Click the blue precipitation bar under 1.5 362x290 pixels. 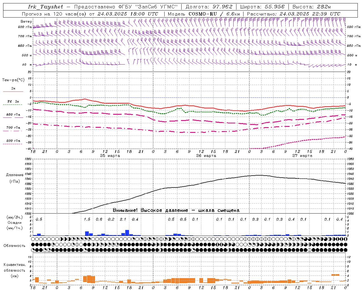pyautogui.click(x=87, y=234)
